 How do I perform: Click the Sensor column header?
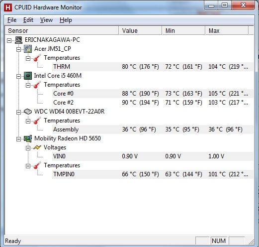[62, 30]
